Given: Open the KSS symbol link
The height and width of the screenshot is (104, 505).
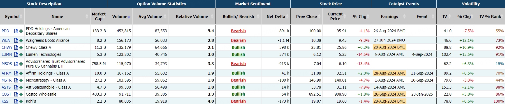Looking at the screenshot, I should [5, 101].
